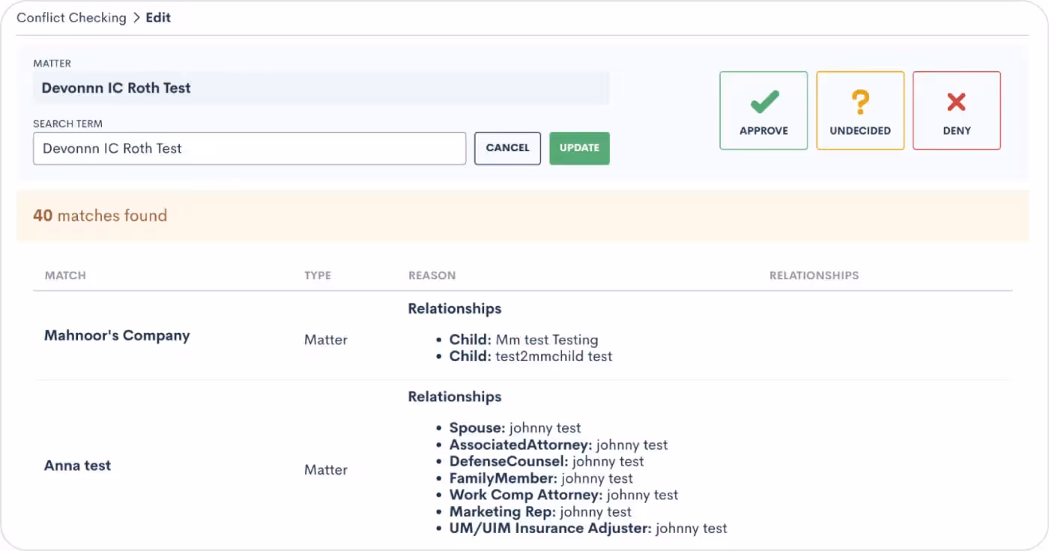Click 'AssociatedAttorney: johnny test' entry

point(558,445)
